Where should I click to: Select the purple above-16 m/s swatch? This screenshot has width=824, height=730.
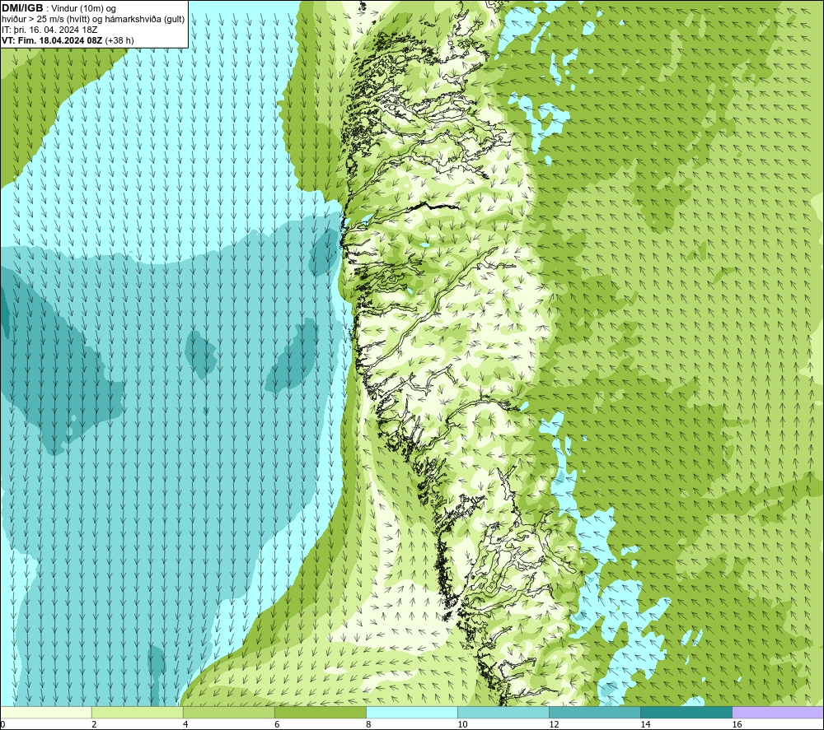pos(778,713)
